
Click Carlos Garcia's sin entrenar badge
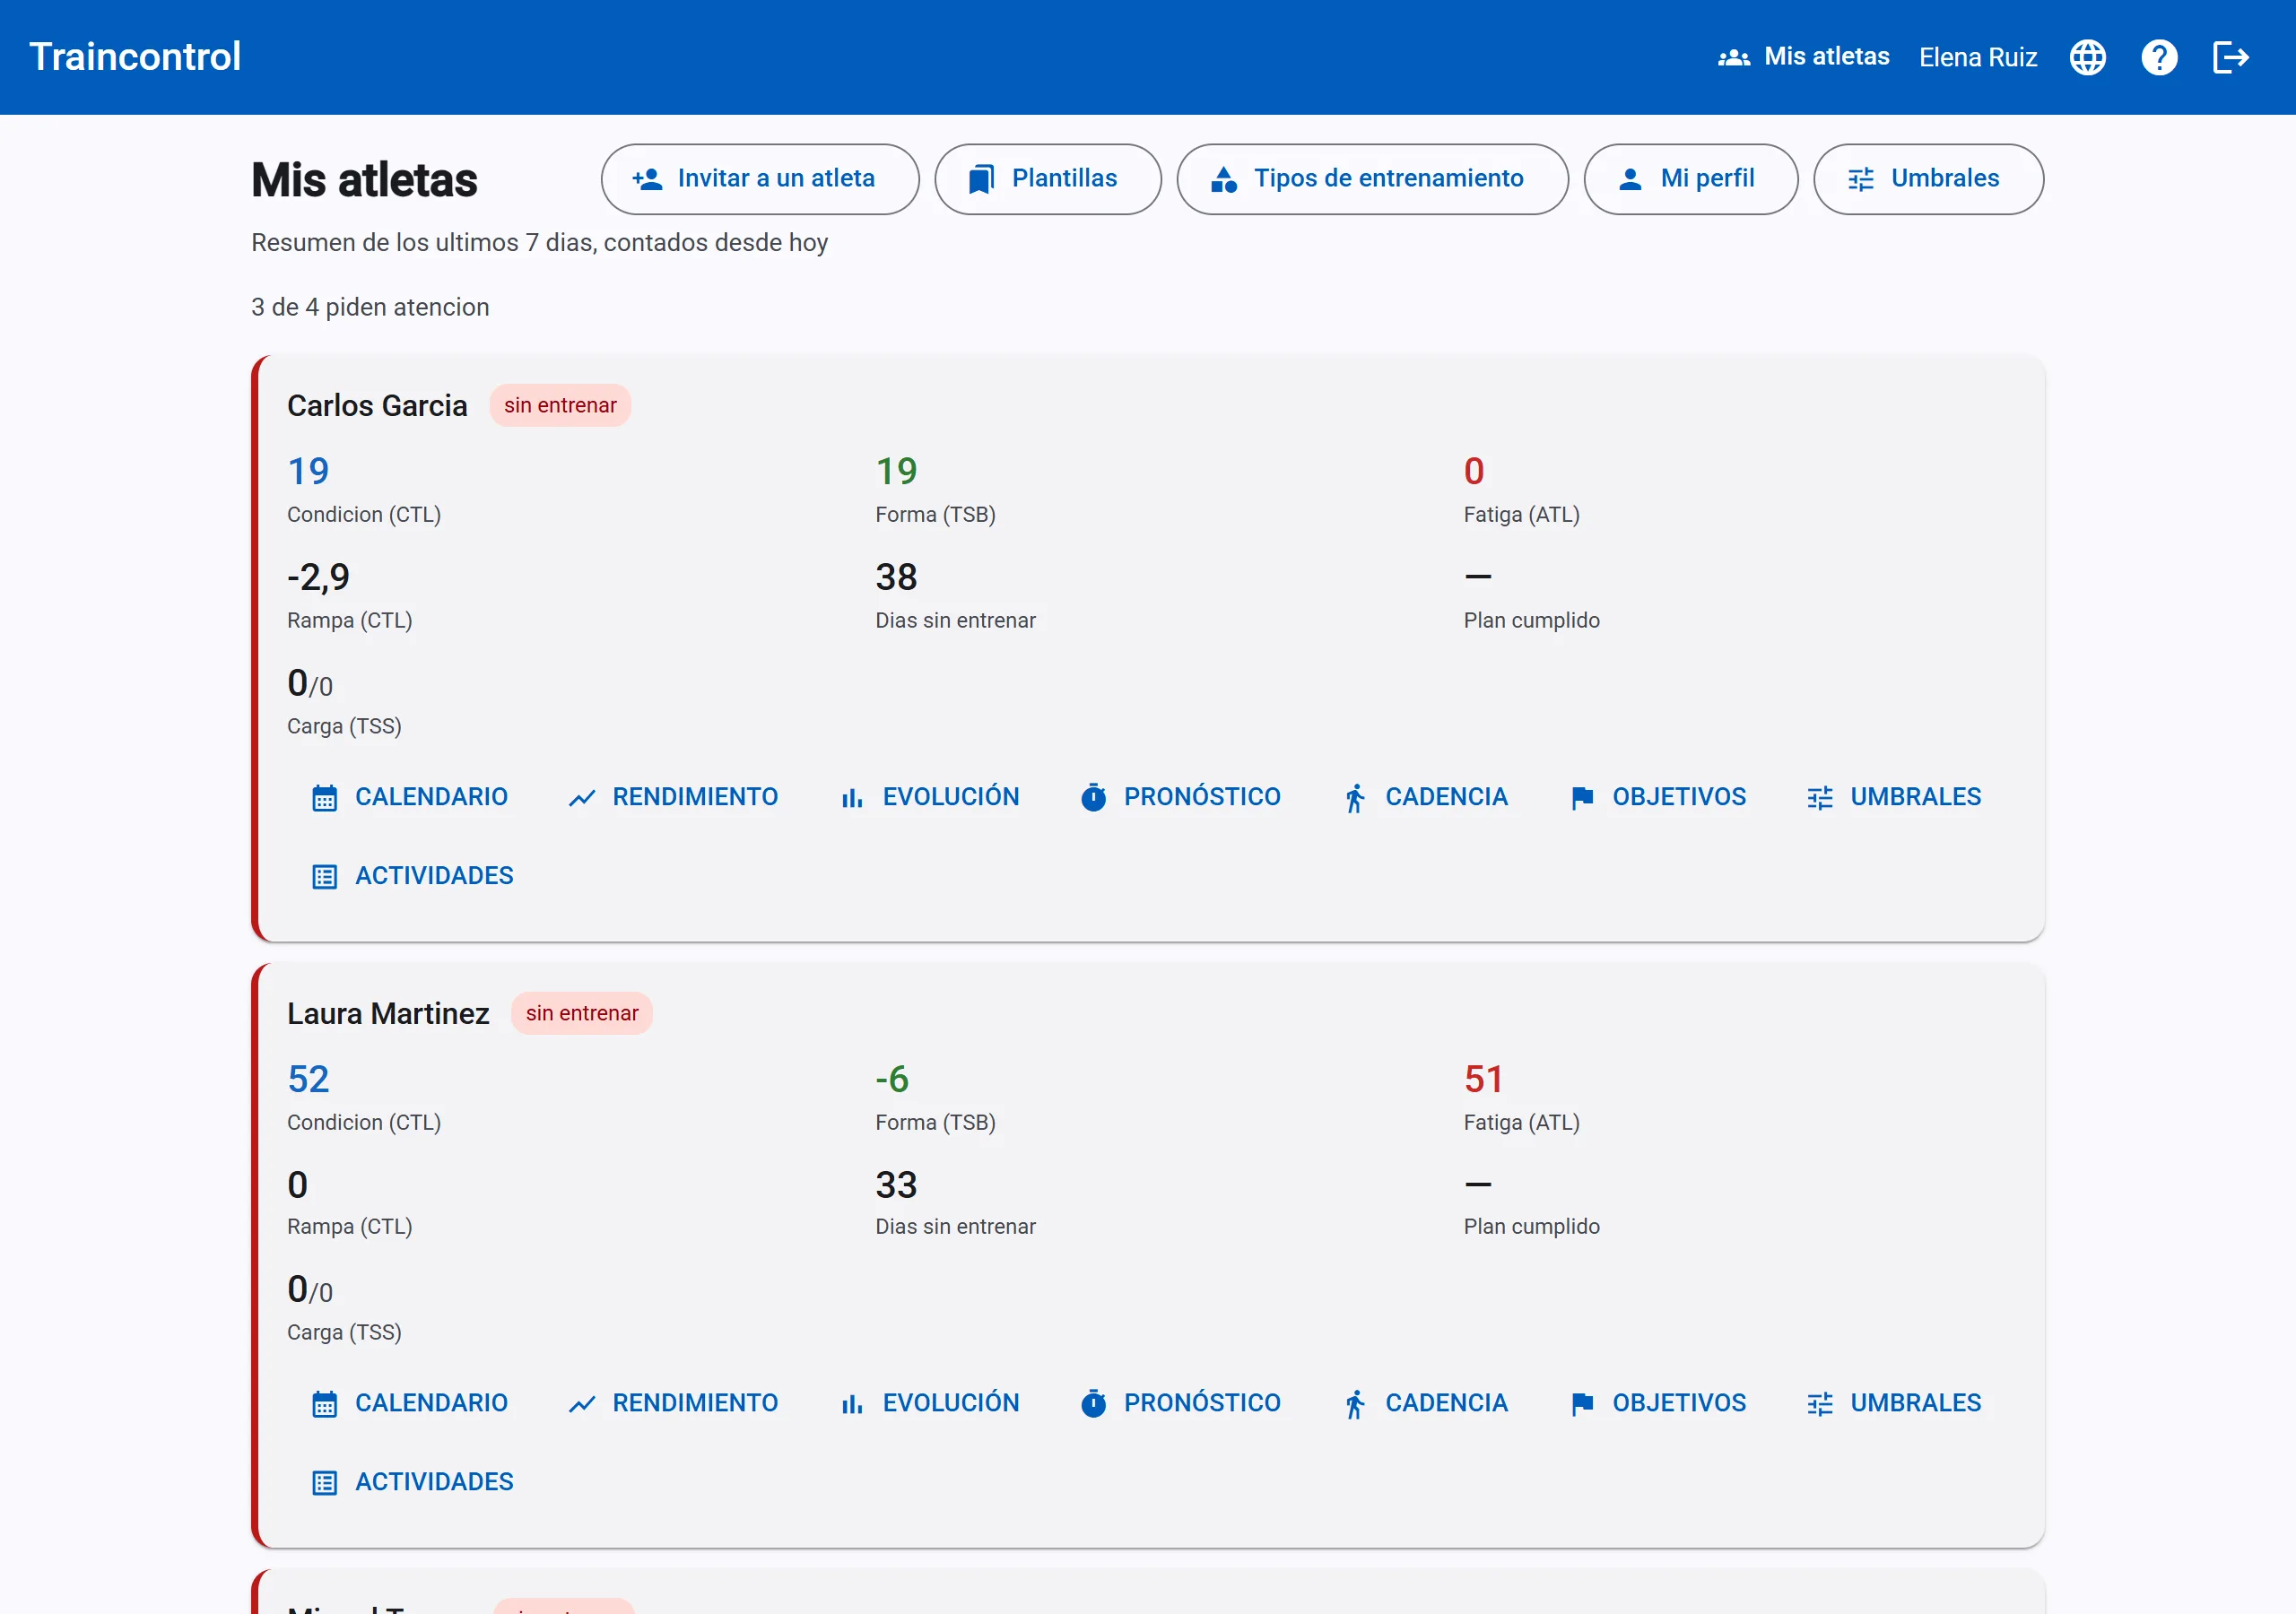coord(560,405)
